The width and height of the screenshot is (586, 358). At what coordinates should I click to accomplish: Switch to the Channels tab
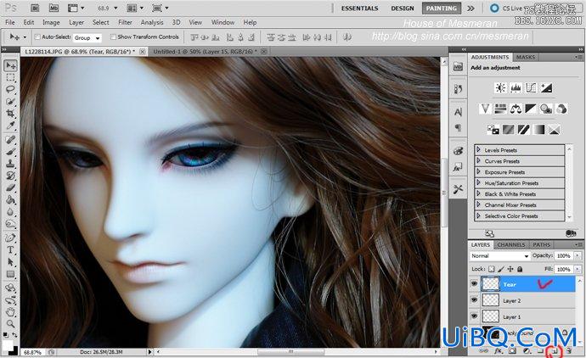511,245
